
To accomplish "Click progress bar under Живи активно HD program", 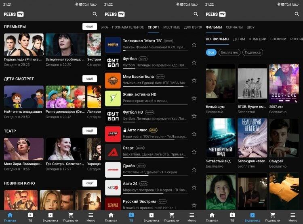I will (156, 104).
